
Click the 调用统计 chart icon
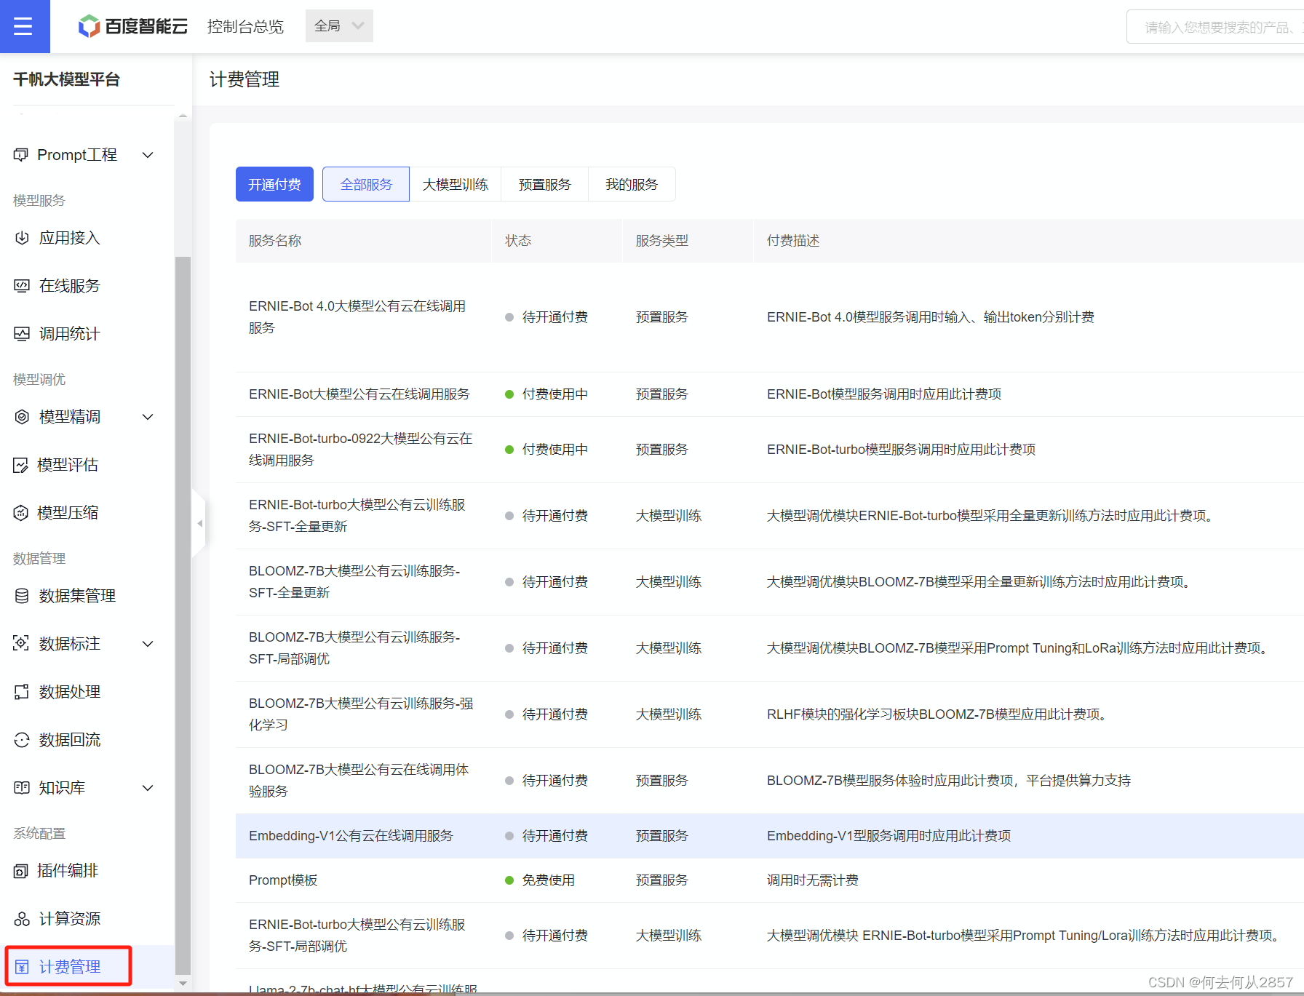[22, 334]
